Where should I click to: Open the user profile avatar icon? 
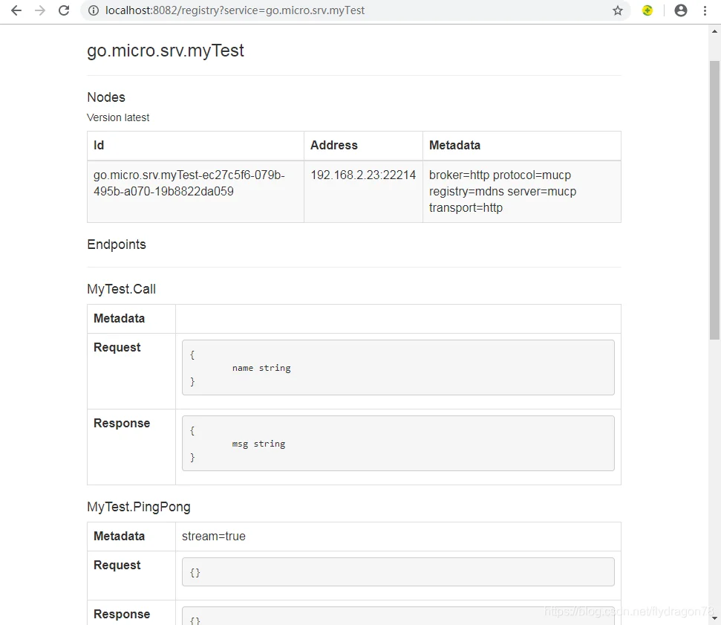coord(681,10)
